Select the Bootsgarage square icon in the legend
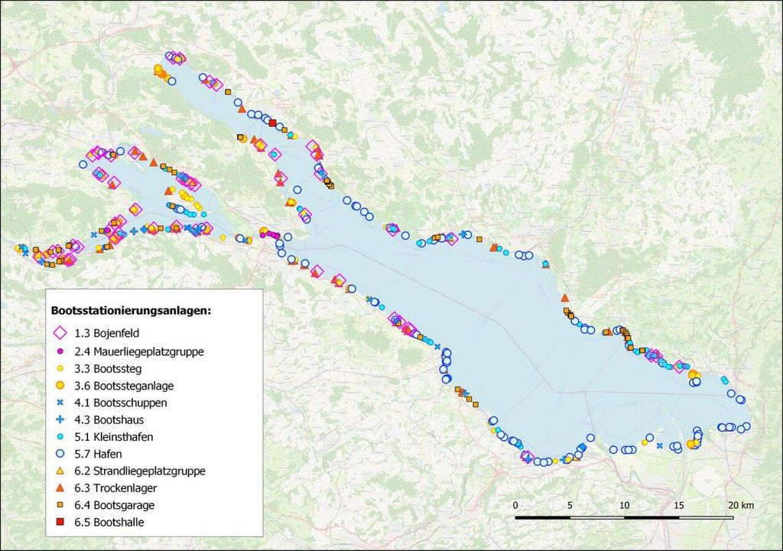This screenshot has width=783, height=551. (x=59, y=504)
